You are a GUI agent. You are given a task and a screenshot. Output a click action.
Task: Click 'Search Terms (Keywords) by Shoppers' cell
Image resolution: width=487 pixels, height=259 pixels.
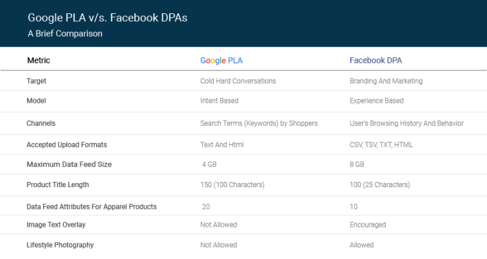[x=259, y=123]
